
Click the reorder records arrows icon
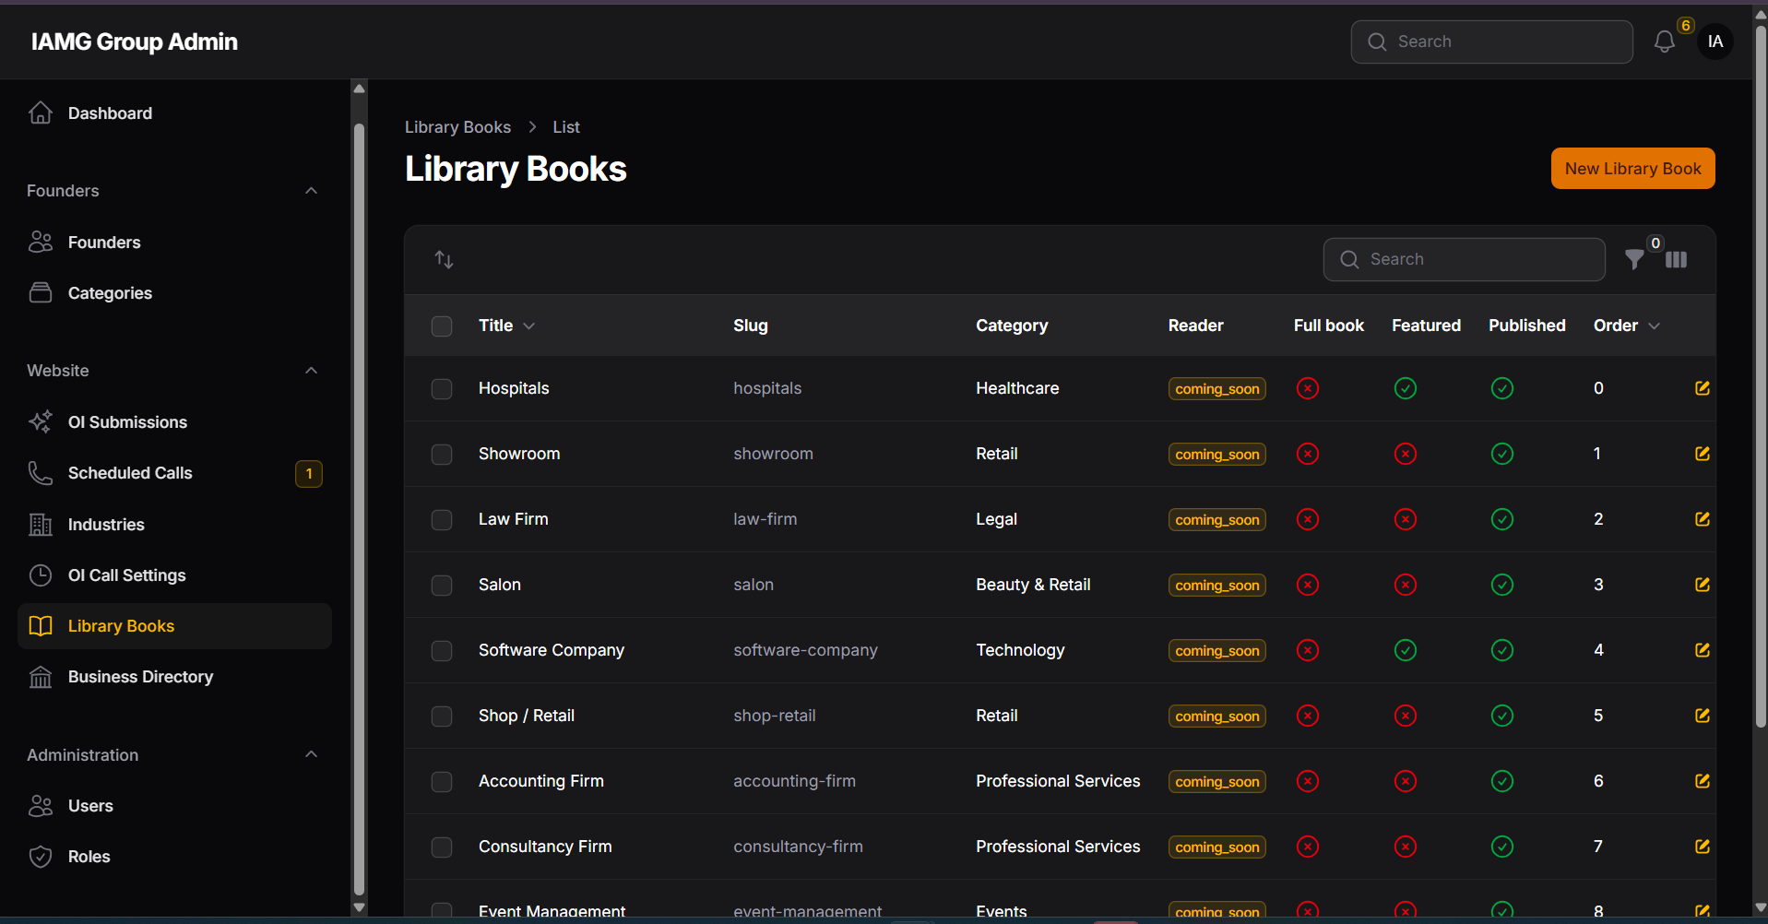pyautogui.click(x=444, y=260)
